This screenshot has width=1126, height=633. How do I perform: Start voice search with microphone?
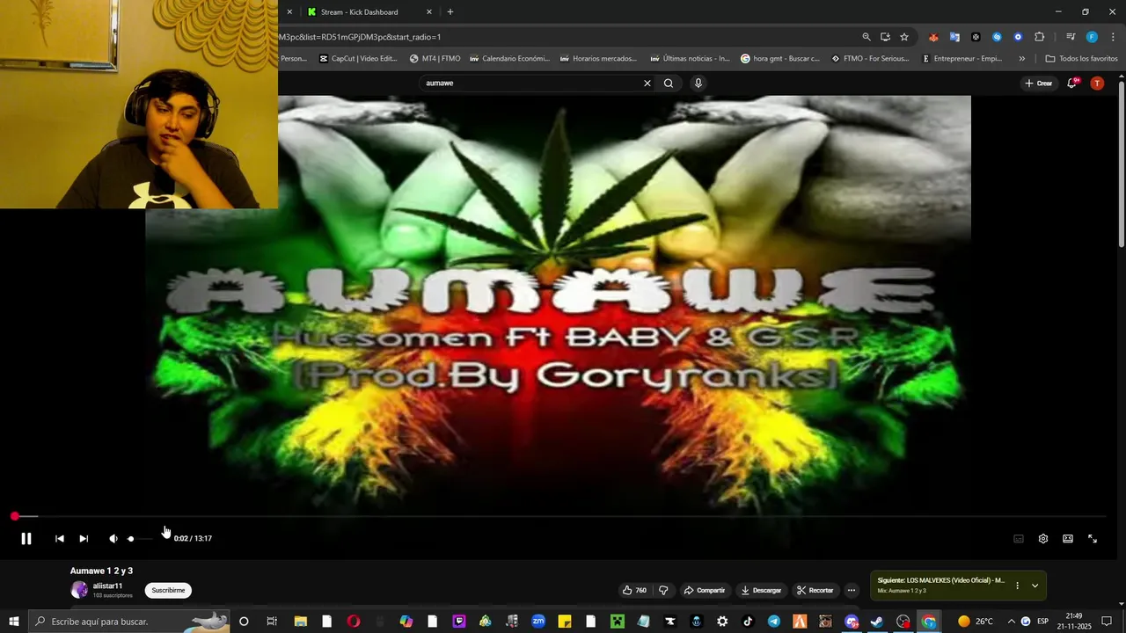[x=698, y=84]
